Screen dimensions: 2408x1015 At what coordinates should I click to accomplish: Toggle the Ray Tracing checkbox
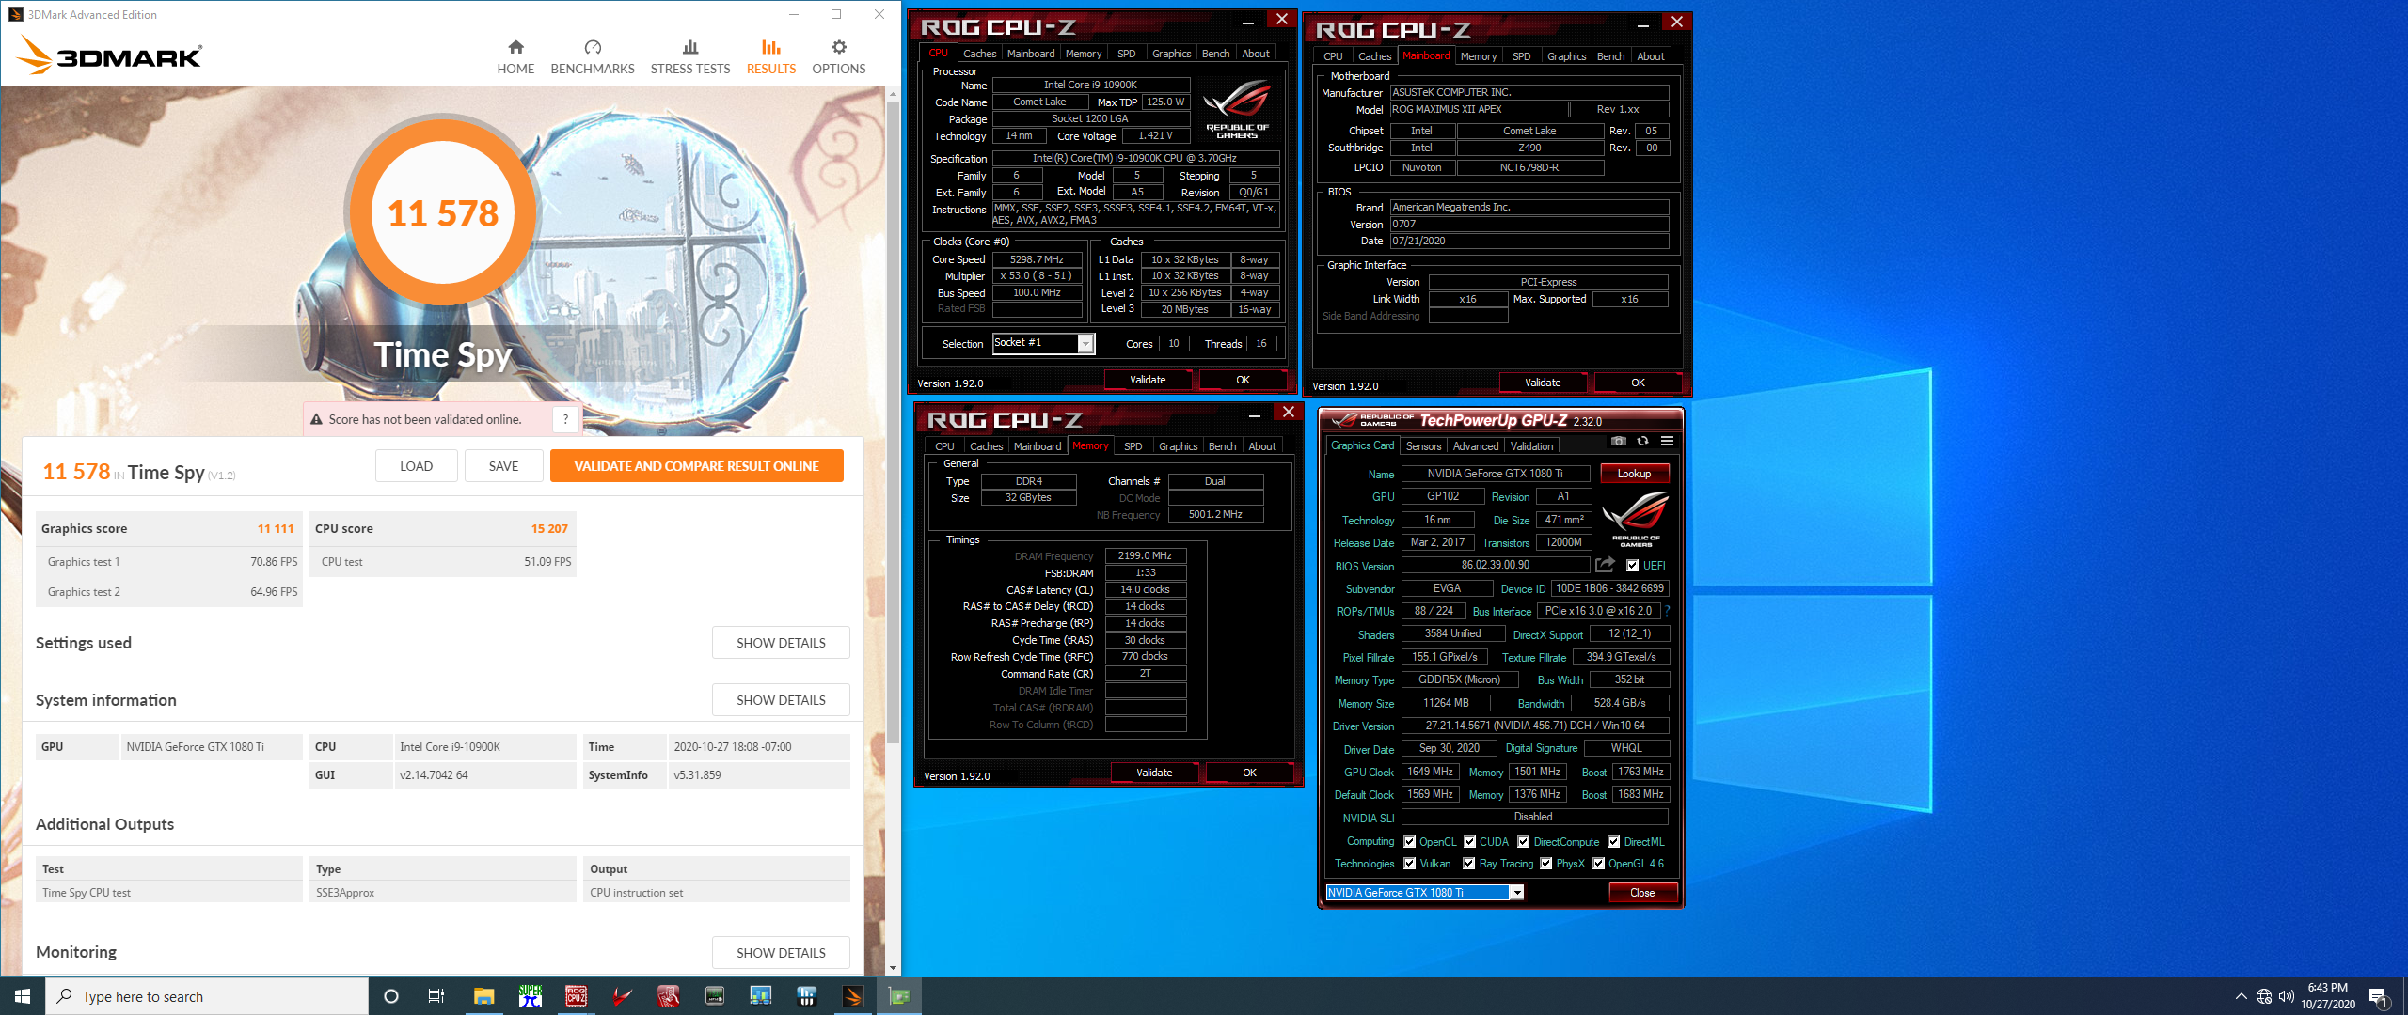tap(1468, 864)
